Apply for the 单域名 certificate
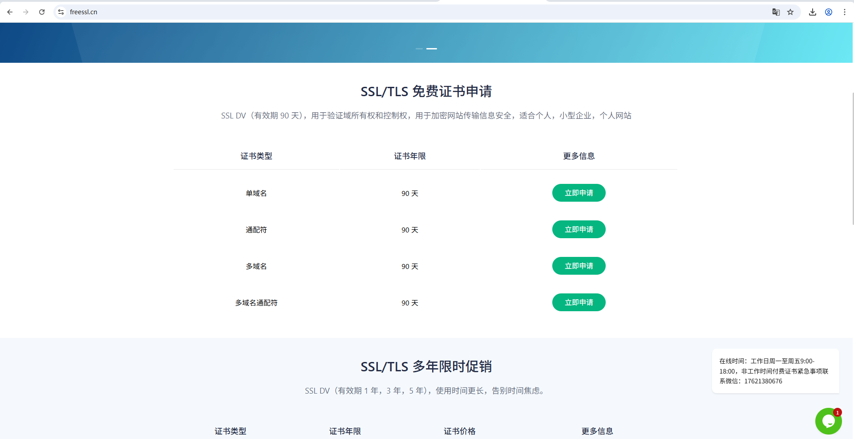This screenshot has height=439, width=854. pos(579,193)
